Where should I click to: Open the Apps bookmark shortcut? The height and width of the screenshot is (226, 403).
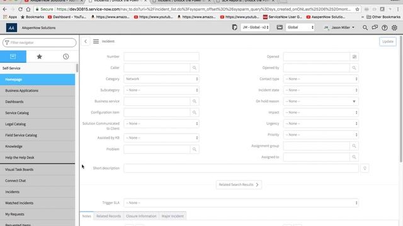coord(10,17)
